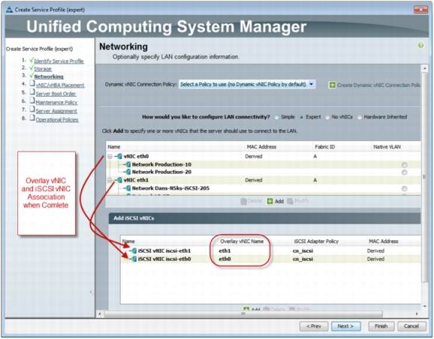Click the Next button

point(345,326)
